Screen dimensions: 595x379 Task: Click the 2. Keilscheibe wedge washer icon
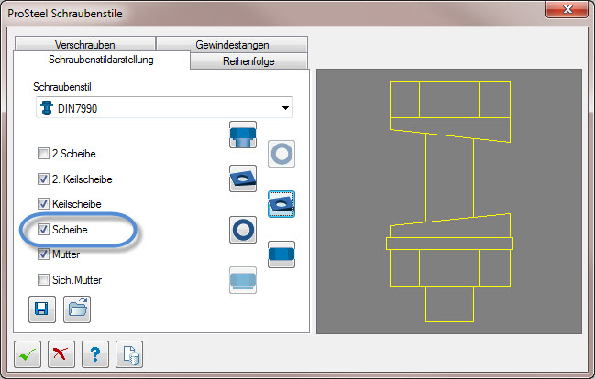243,179
